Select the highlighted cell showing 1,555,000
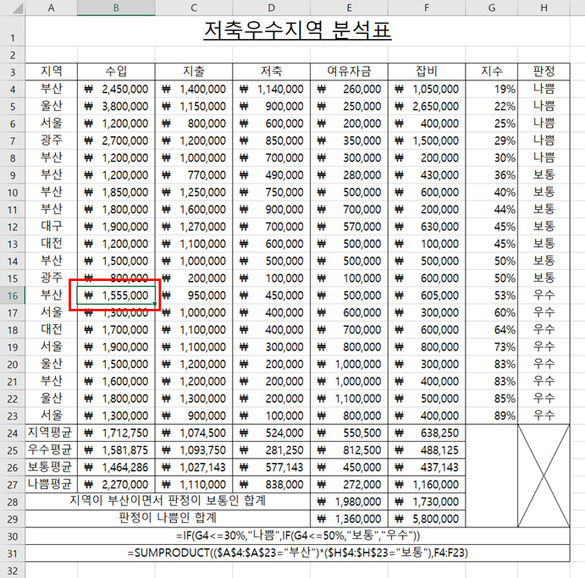This screenshot has width=585, height=578. (116, 295)
